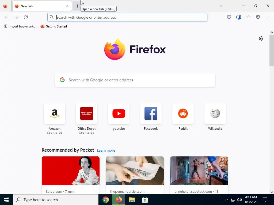The image size is (274, 205).
Task: Open the volume speaker tray icon
Action: [239, 200]
